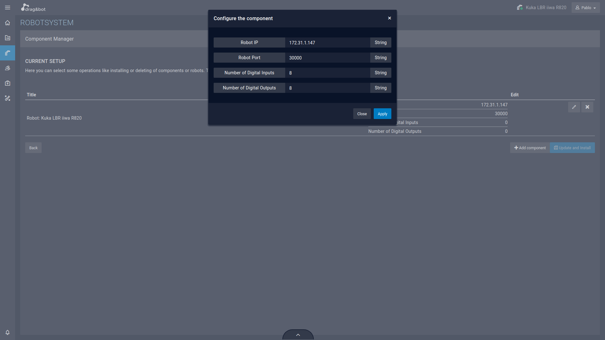Image resolution: width=605 pixels, height=340 pixels.
Task: Open the programs file sidebar icon
Action: (8, 38)
